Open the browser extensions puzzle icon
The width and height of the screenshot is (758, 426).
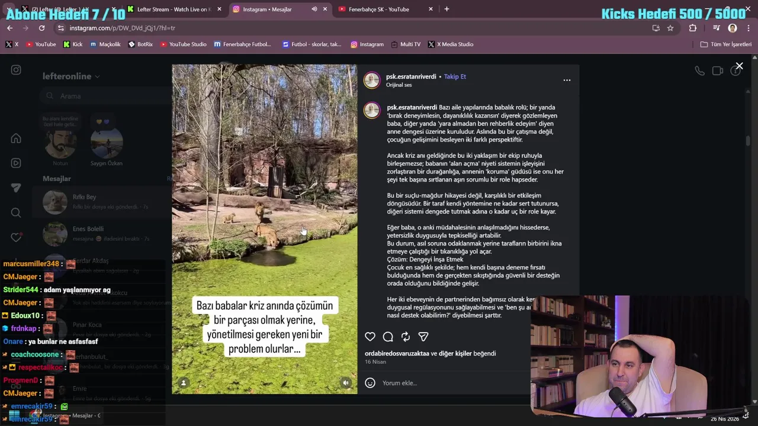[x=693, y=28]
